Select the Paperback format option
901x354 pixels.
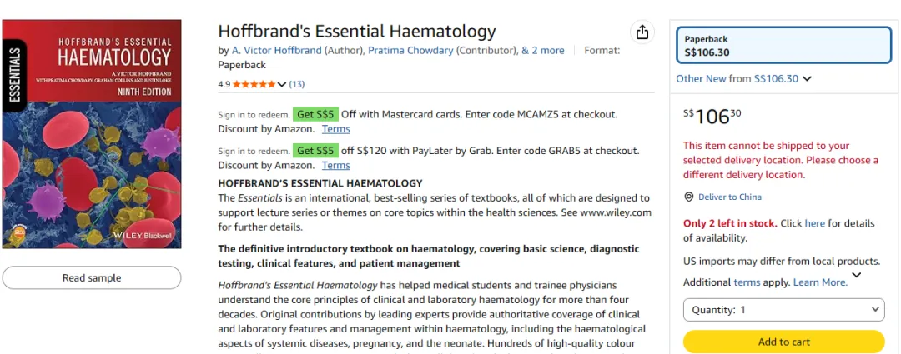(x=783, y=46)
